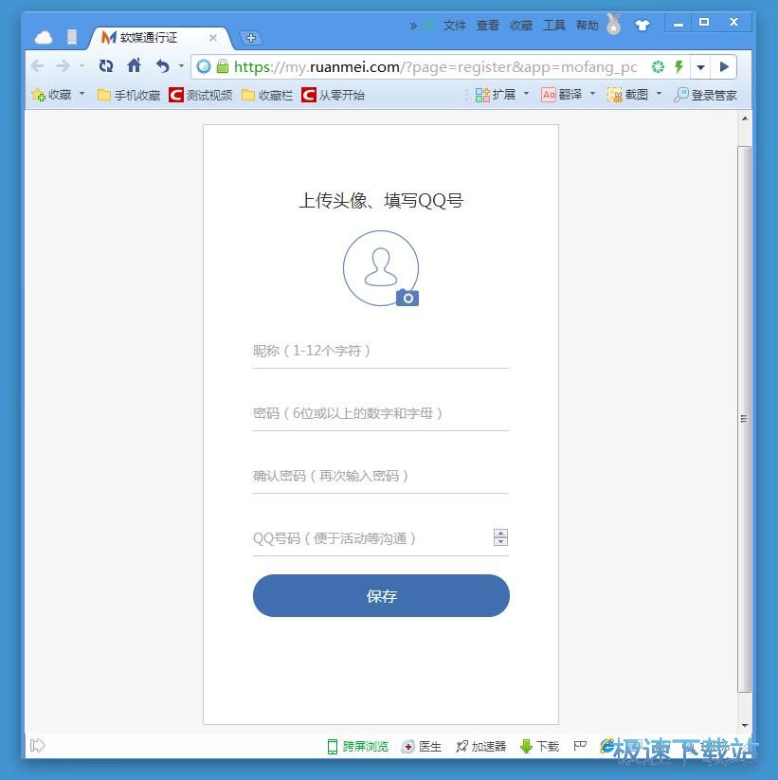This screenshot has width=778, height=780.
Task: Click the QQ number spinner up arrow
Action: (500, 534)
